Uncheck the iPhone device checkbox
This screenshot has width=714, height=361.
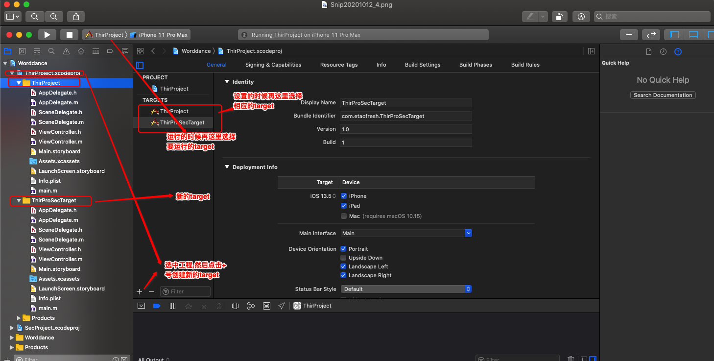tap(344, 196)
